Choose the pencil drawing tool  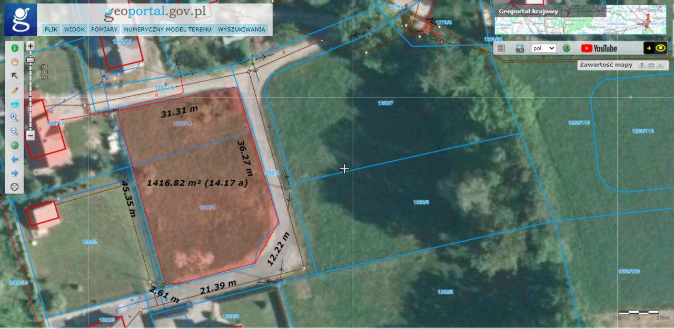coord(15,90)
